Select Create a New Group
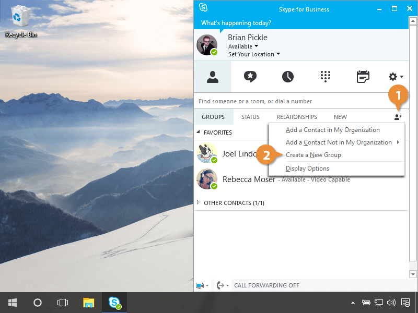 313,155
